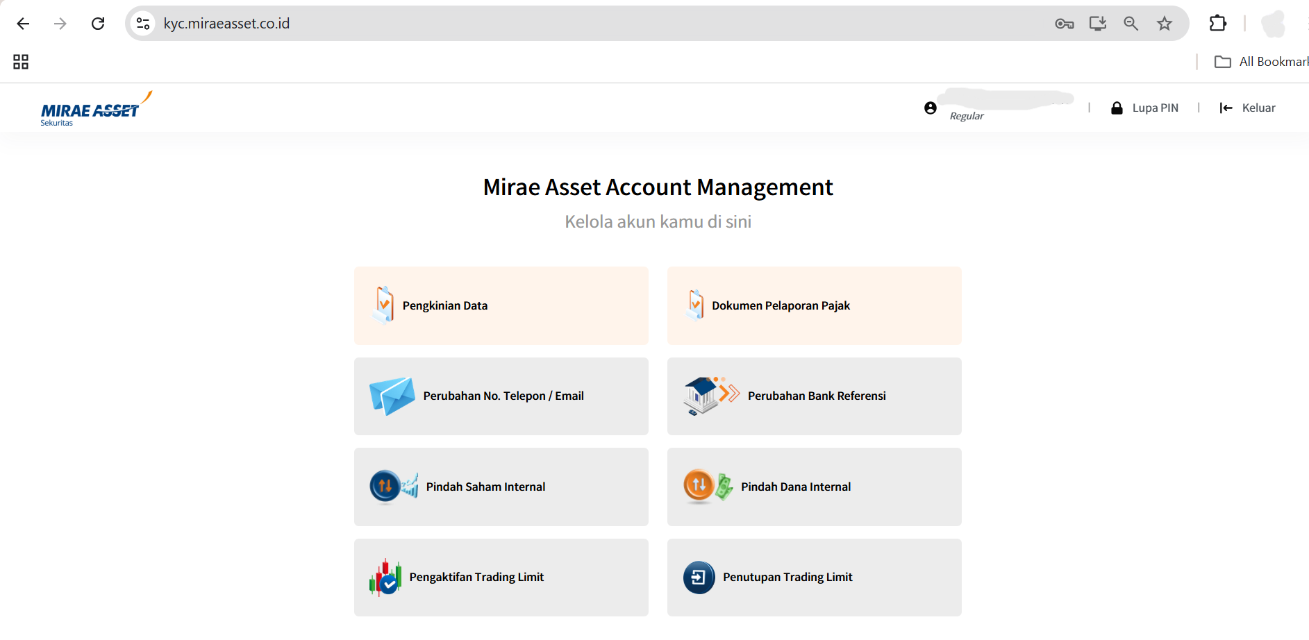The height and width of the screenshot is (640, 1309).
Task: Open the browser Extensions puzzle icon
Action: click(x=1217, y=24)
